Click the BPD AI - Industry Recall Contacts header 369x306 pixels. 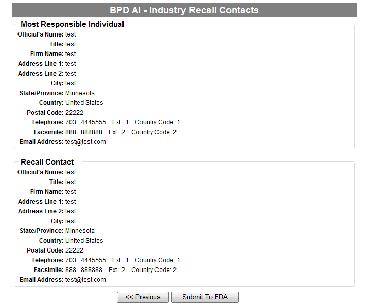coord(184,10)
